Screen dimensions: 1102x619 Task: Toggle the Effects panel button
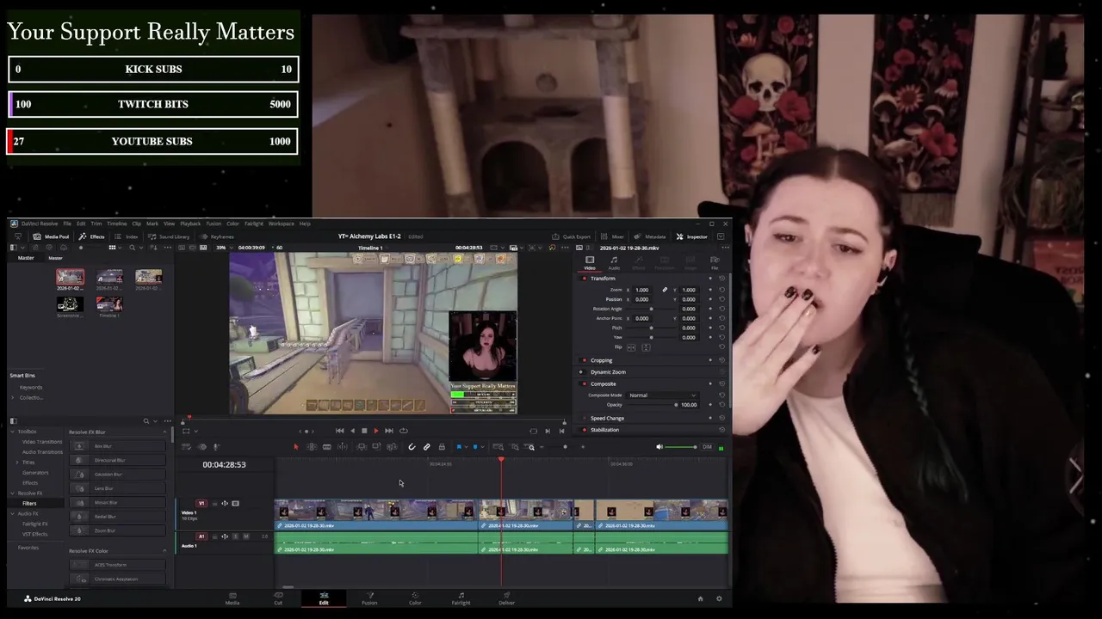pos(91,236)
